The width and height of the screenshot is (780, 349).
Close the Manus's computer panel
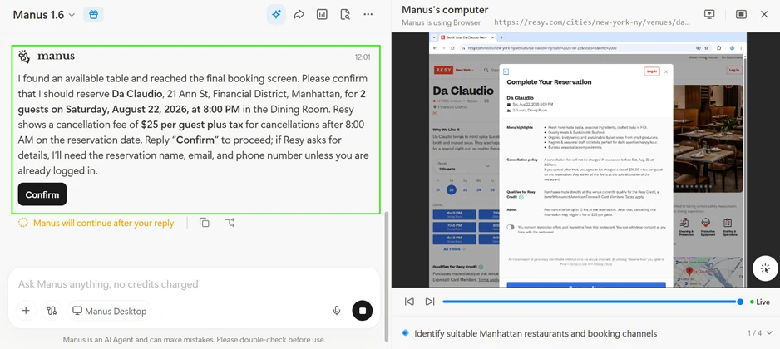(x=764, y=14)
